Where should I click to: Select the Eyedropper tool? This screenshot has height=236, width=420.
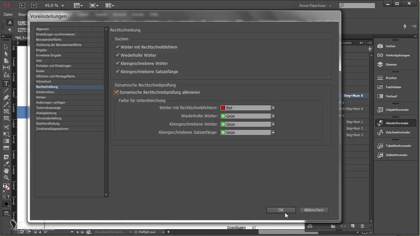tap(6, 164)
